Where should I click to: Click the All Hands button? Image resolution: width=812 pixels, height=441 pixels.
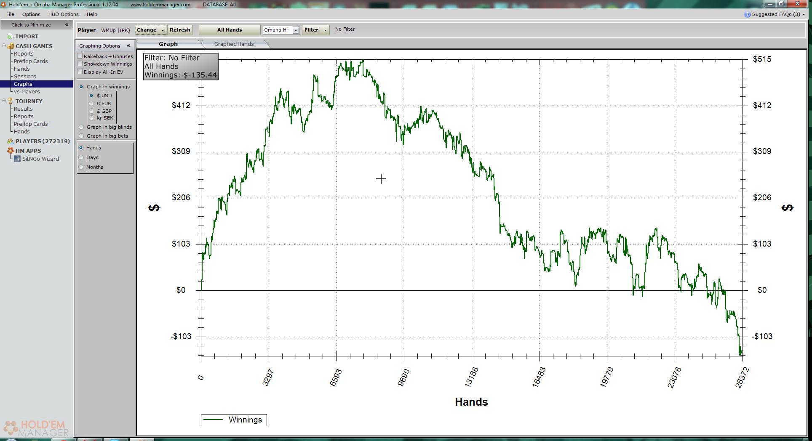pos(230,30)
